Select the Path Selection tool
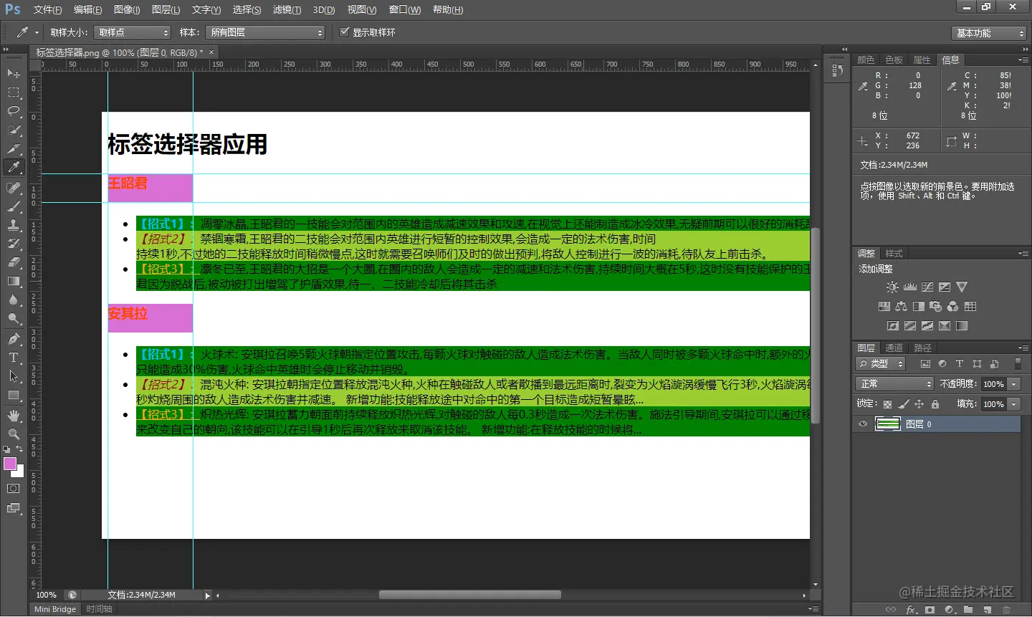Image resolution: width=1032 pixels, height=617 pixels. pyautogui.click(x=14, y=376)
